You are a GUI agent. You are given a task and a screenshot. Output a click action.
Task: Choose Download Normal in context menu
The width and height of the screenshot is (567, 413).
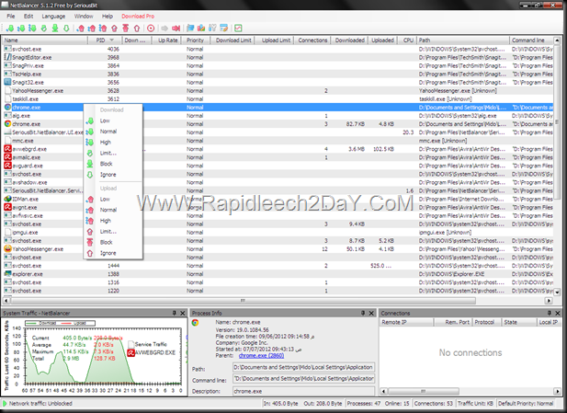[113, 132]
